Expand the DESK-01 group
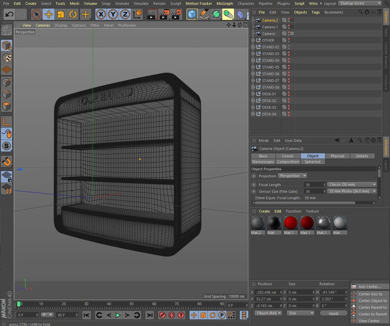Screen dimensions: 390x326 253,94
